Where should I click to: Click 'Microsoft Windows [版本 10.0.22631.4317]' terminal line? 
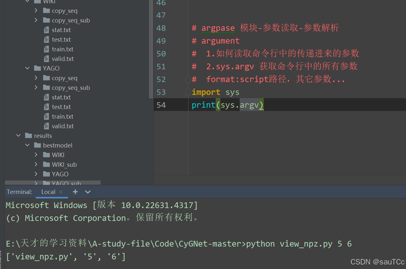point(102,205)
